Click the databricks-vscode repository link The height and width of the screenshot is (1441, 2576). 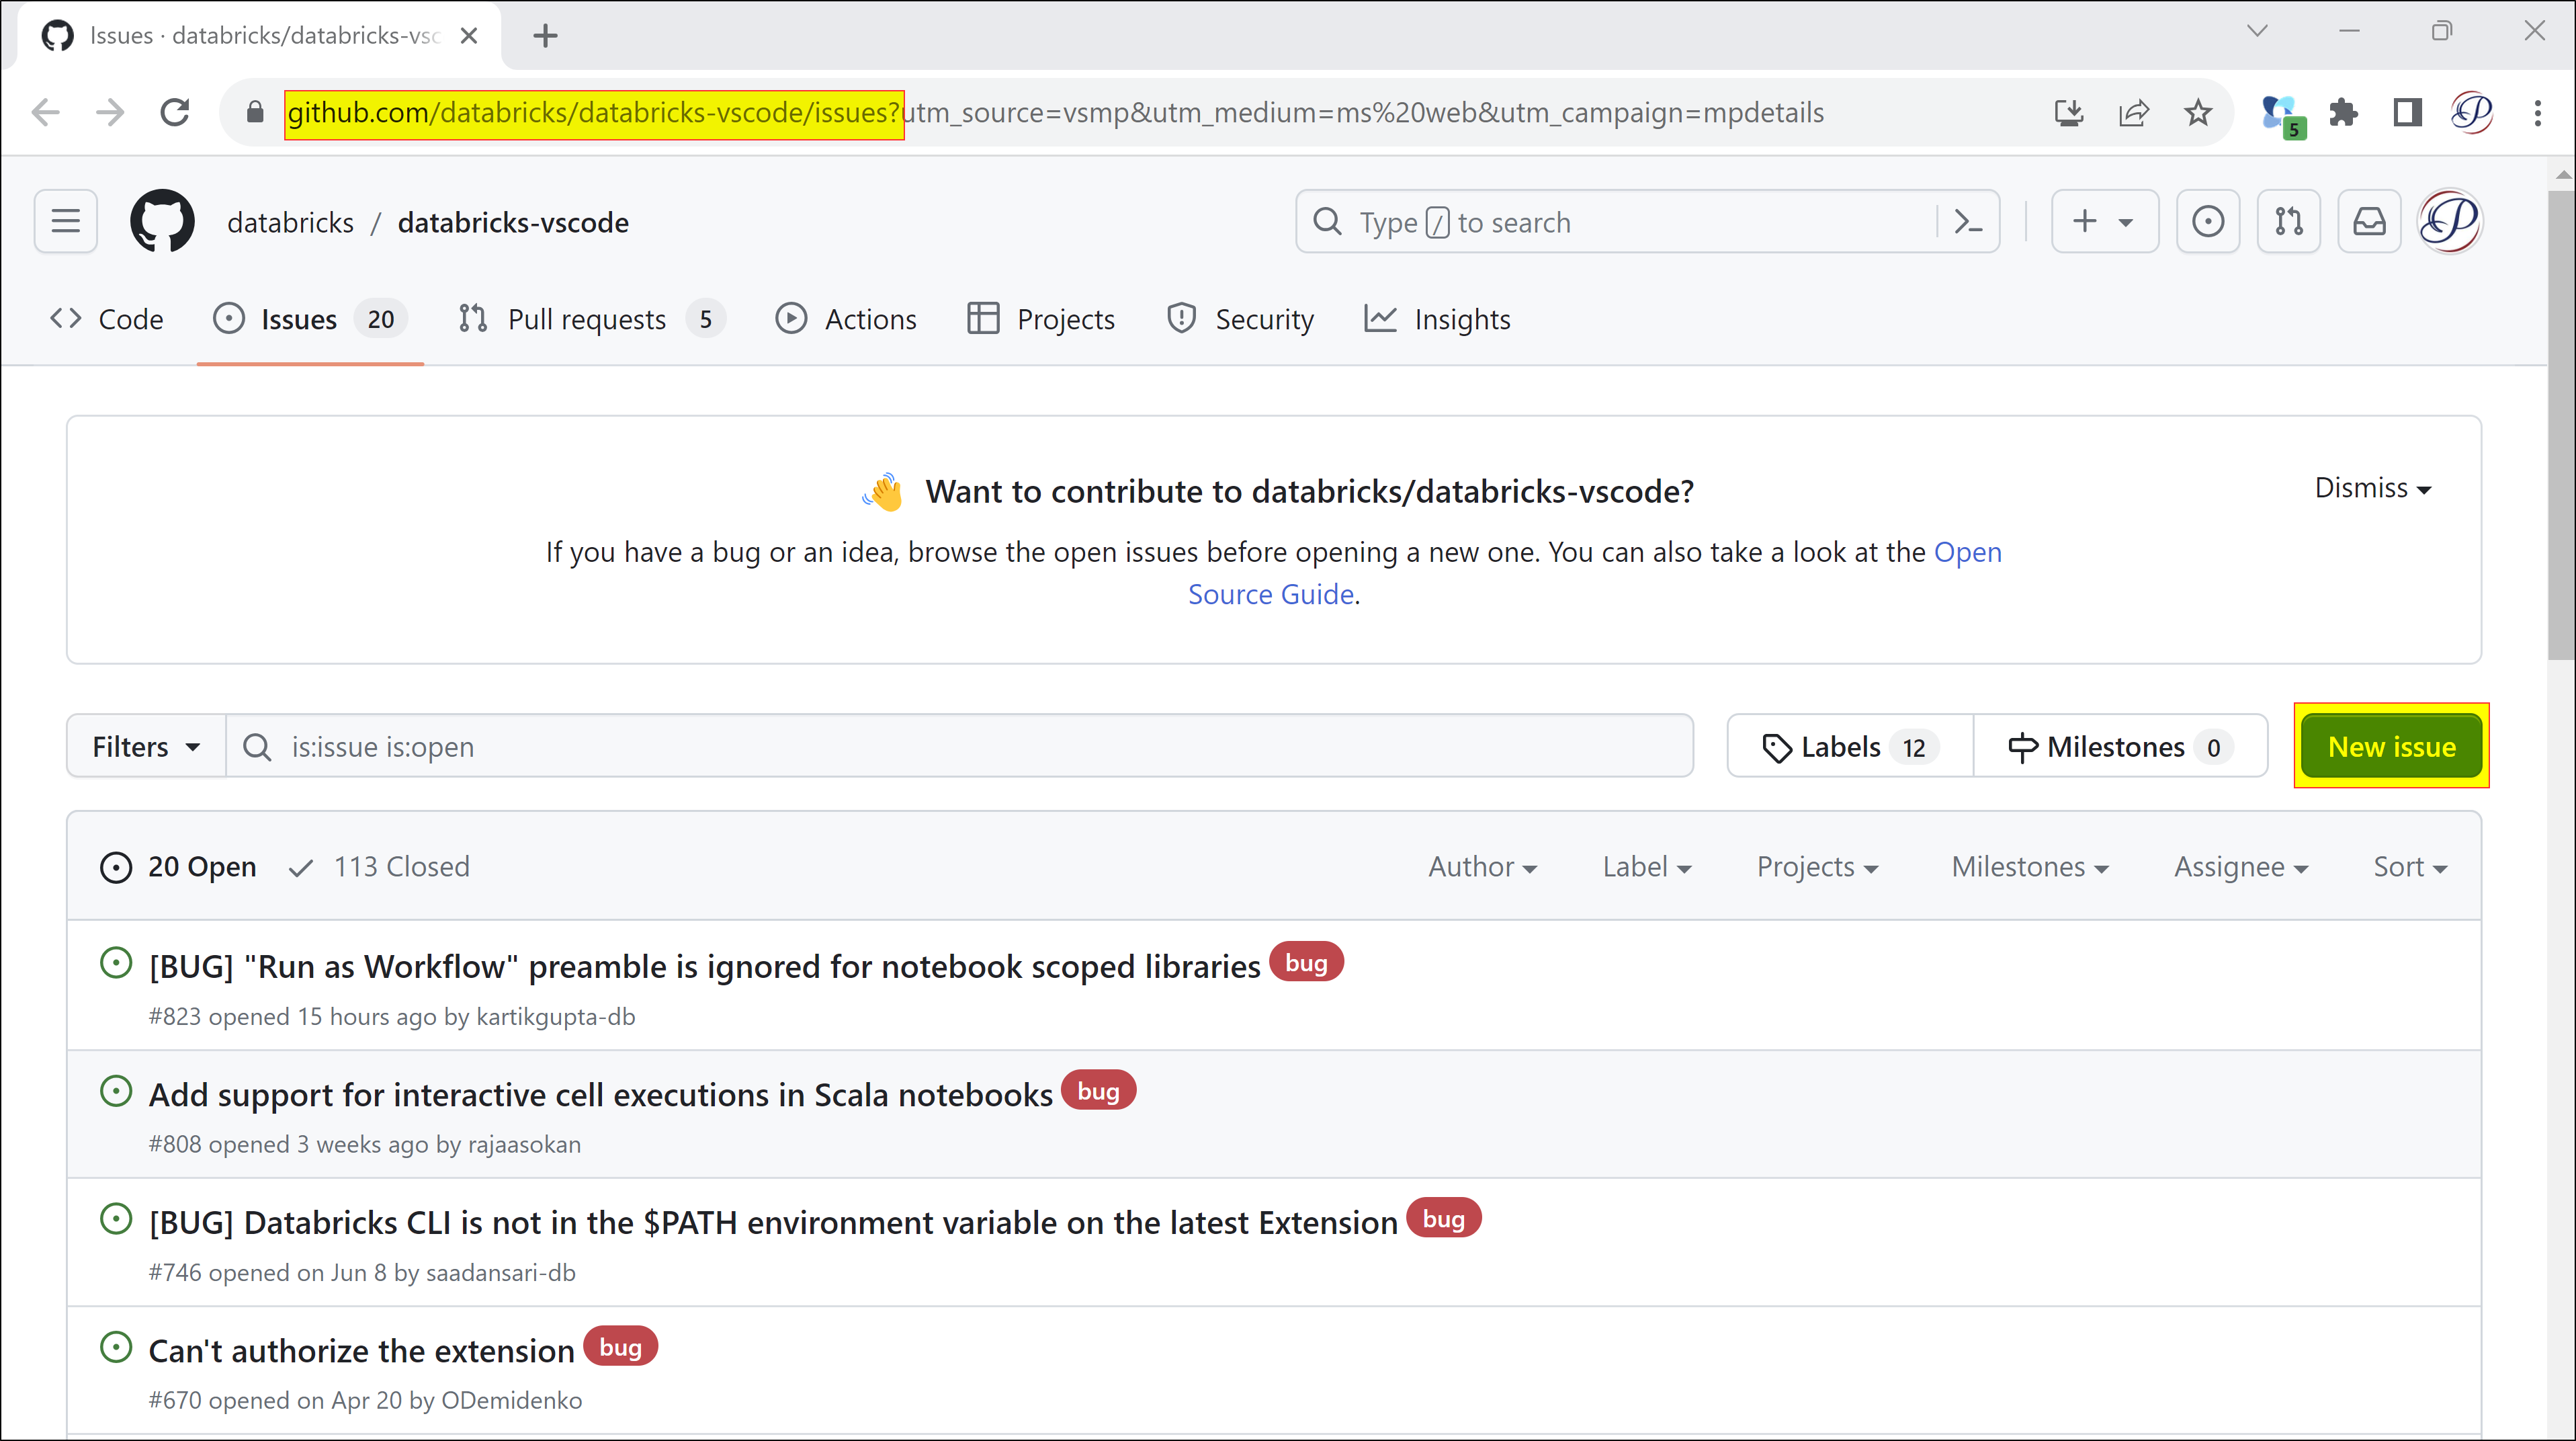(x=513, y=222)
